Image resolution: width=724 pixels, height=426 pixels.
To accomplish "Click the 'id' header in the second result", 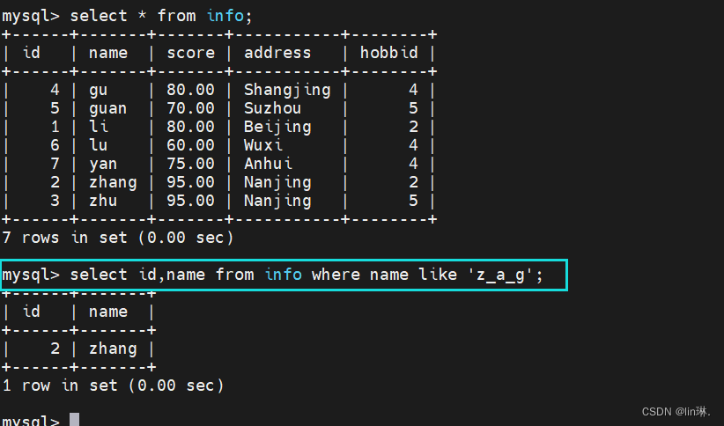I will tap(32, 312).
